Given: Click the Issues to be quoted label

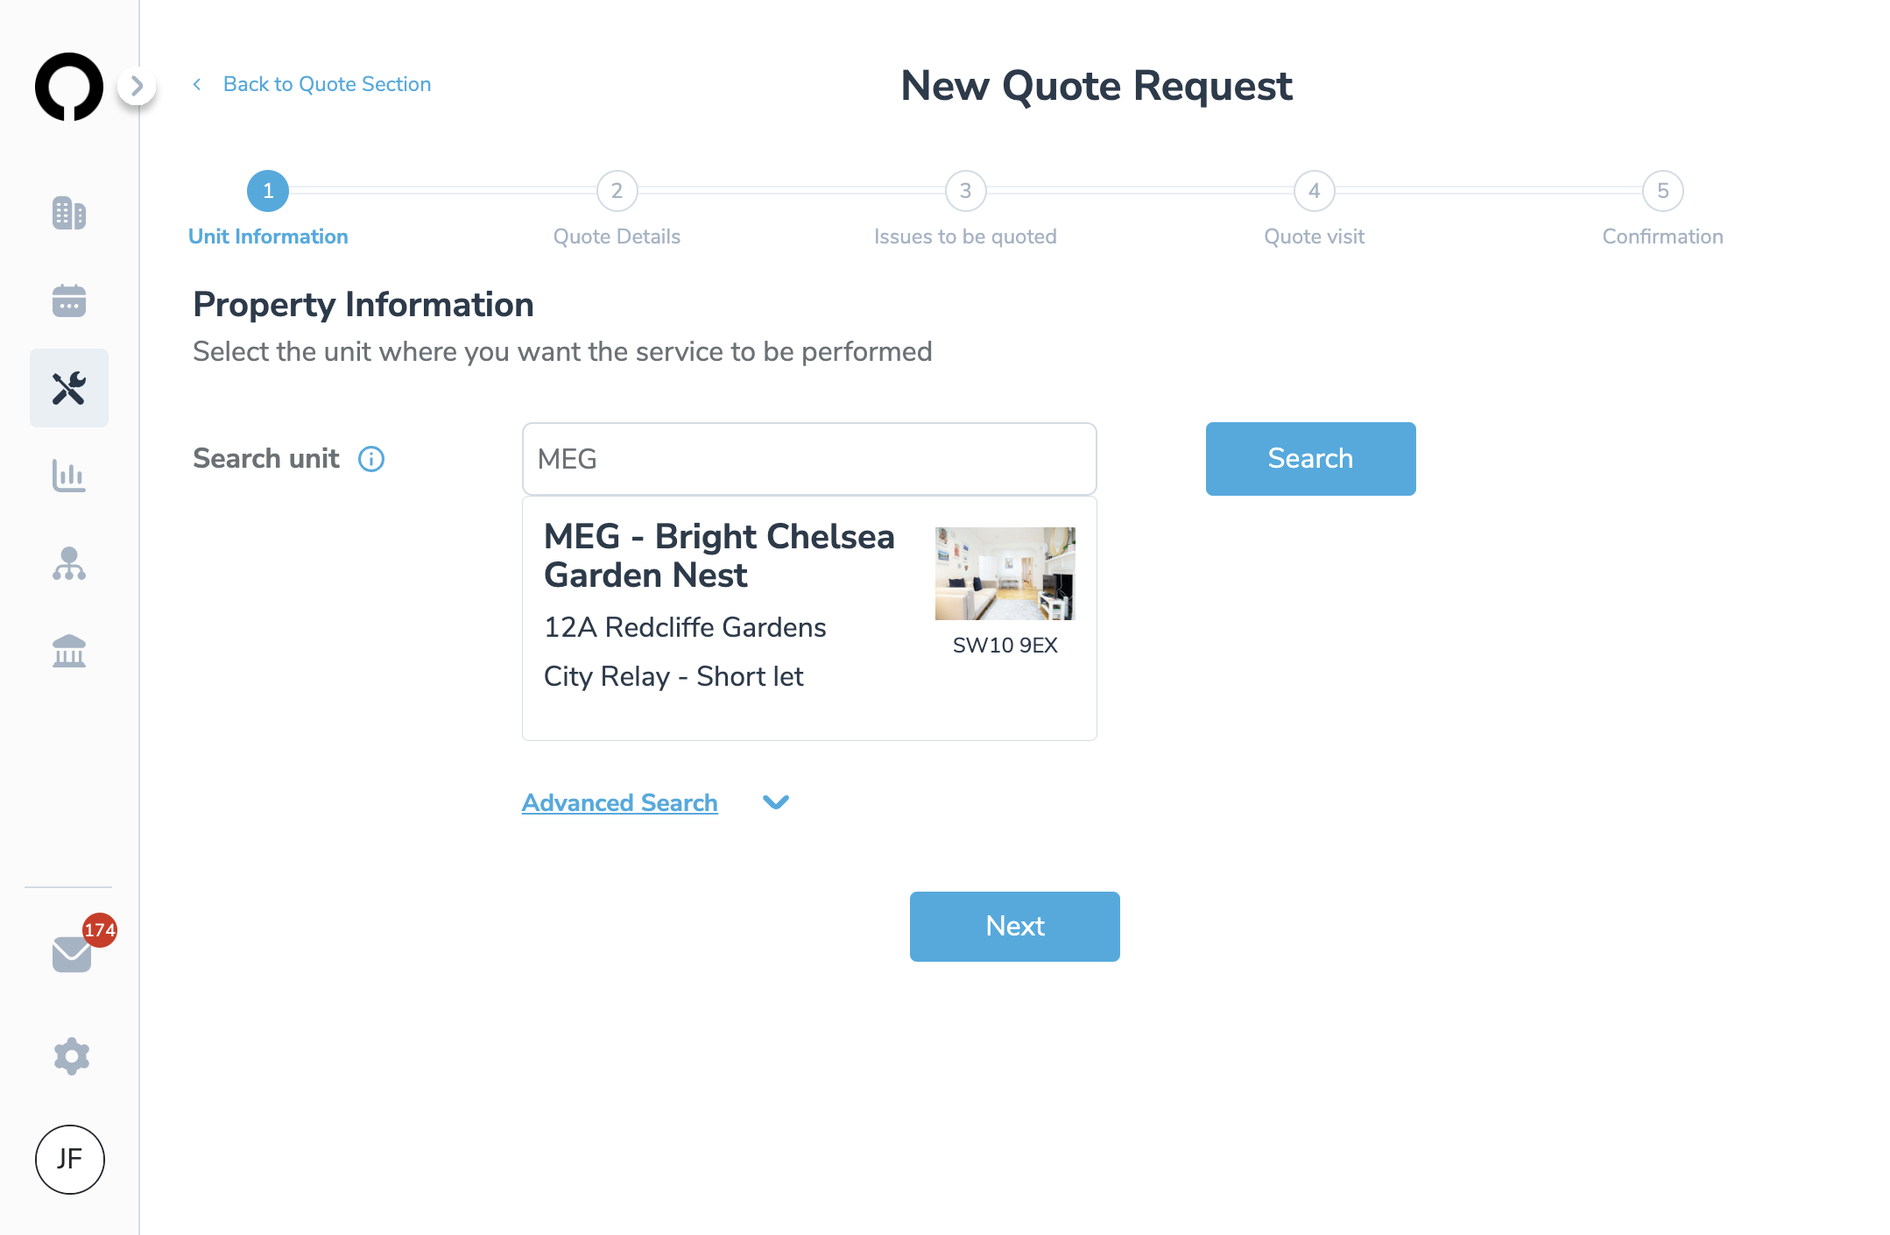Looking at the screenshot, I should 965,236.
